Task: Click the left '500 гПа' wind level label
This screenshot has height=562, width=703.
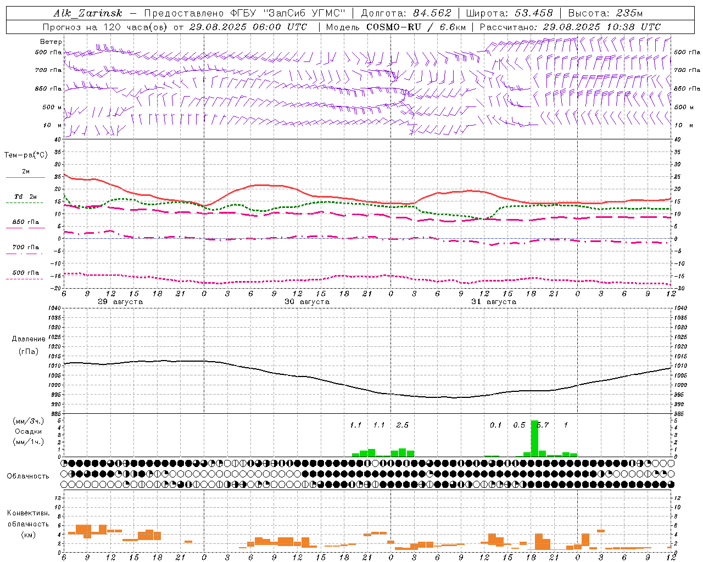Action: 48,52
